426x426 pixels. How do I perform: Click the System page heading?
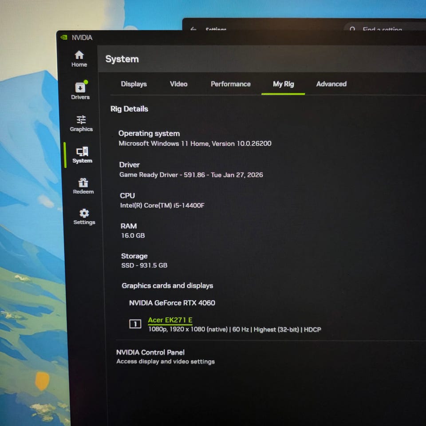click(122, 59)
